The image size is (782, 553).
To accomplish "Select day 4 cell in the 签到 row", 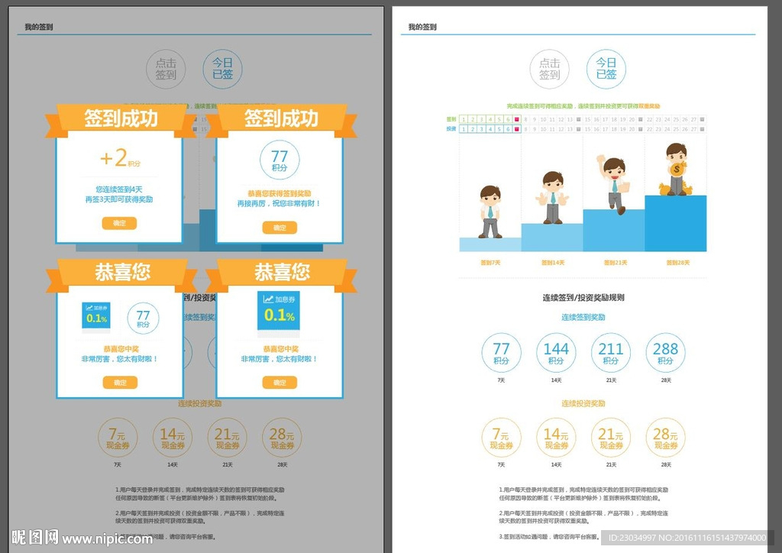I will (x=490, y=119).
